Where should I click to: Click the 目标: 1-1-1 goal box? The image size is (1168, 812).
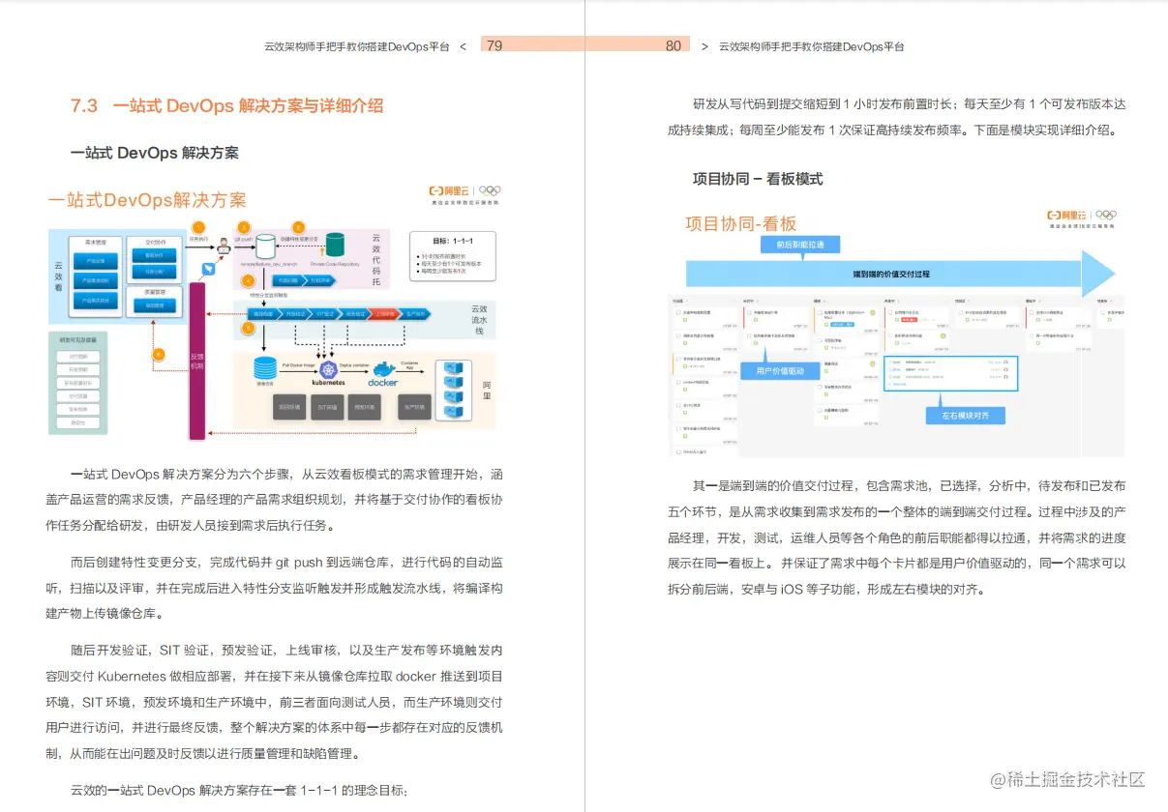tap(453, 256)
